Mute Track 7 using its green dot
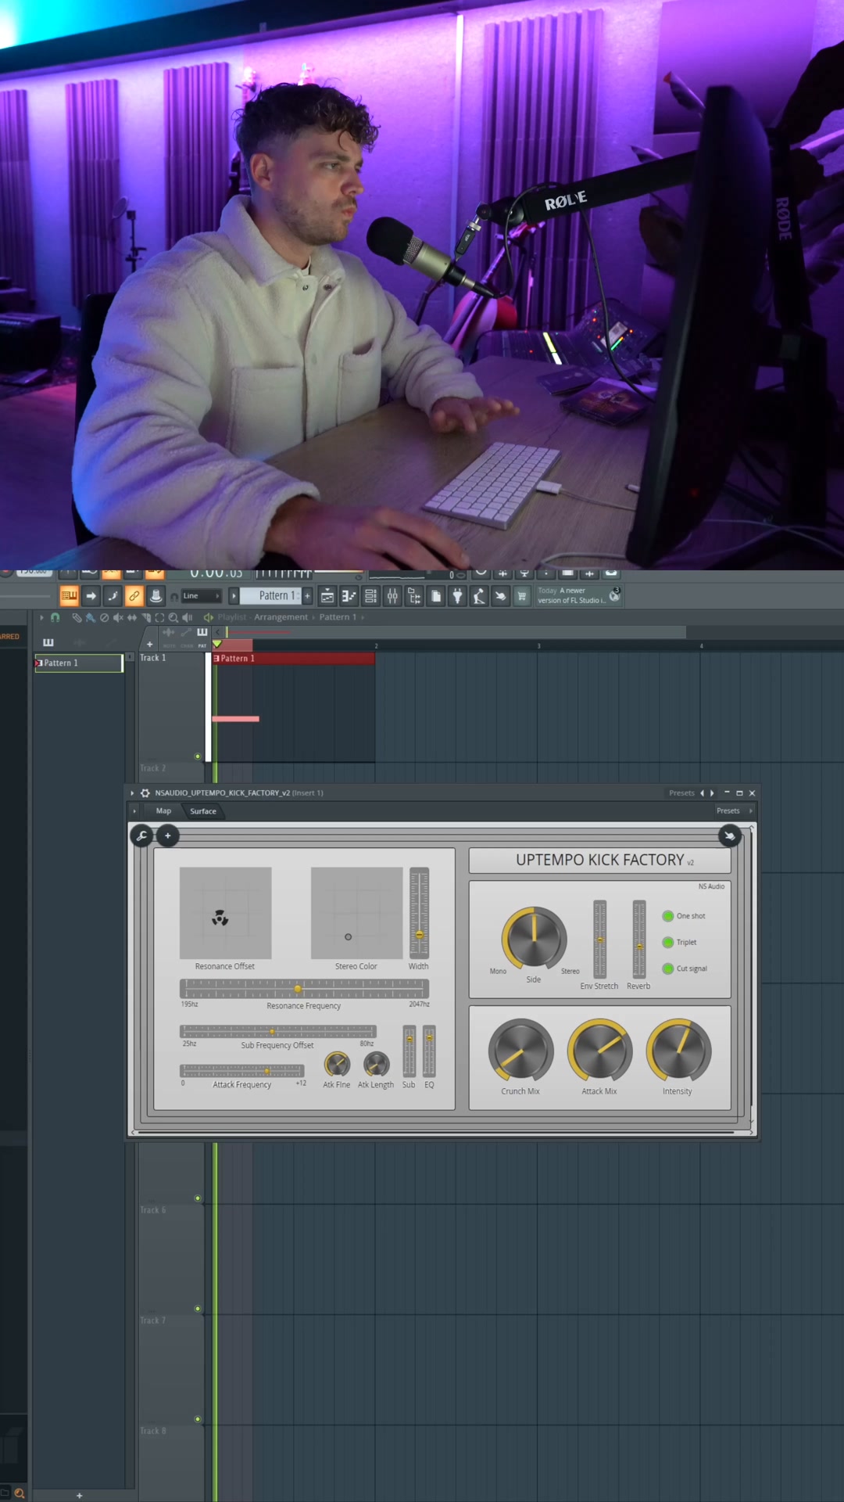This screenshot has height=1502, width=844. click(198, 1309)
